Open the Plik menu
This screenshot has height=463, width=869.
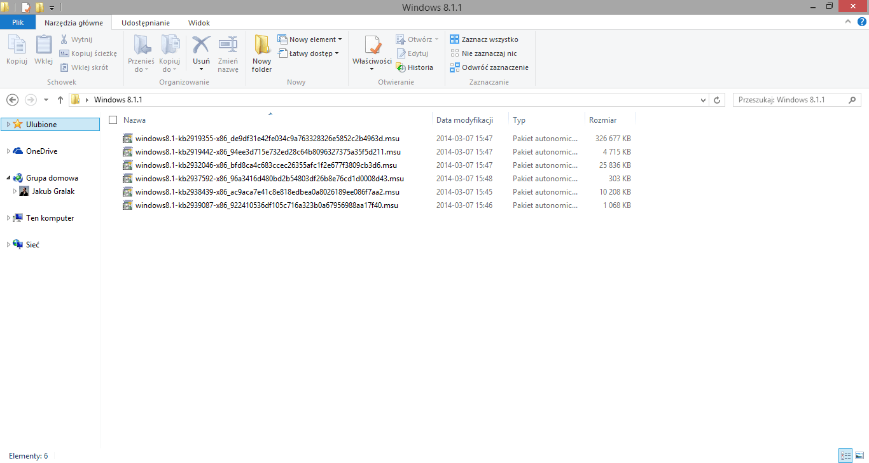[18, 22]
